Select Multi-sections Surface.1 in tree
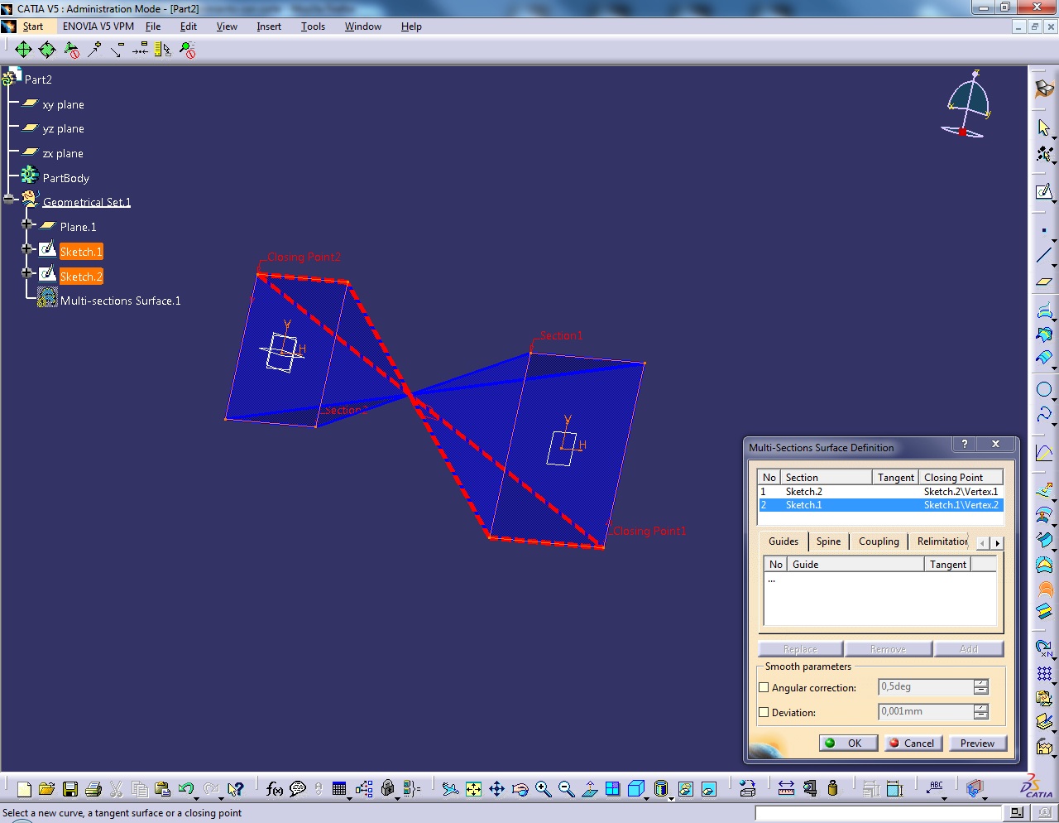Image resolution: width=1059 pixels, height=823 pixels. click(120, 301)
